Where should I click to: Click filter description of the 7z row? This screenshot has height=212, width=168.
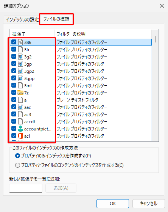coord(82,93)
